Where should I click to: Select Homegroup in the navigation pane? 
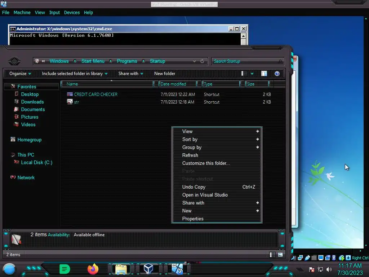point(29,140)
